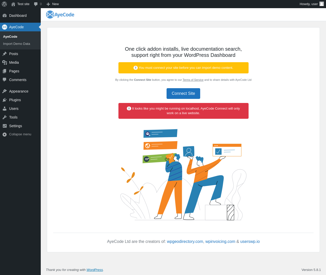Click the Plugins plug icon
Viewport: 326px width, 275px height.
(5, 100)
